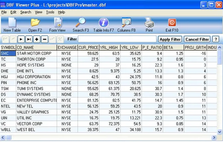Open the Edit menu
This screenshot has height=142, width=223.
[x=13, y=12]
